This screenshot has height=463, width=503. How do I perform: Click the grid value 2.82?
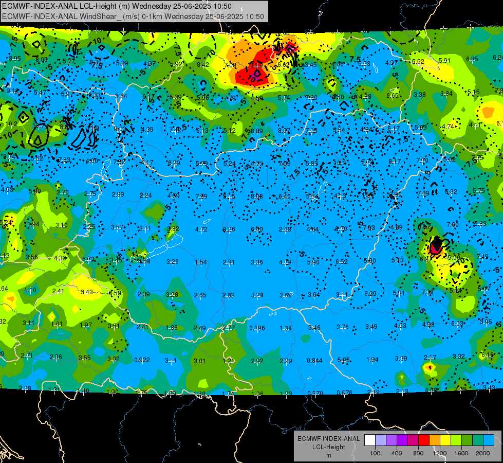[x=229, y=295]
